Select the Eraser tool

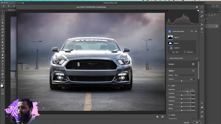pyautogui.click(x=2, y=49)
